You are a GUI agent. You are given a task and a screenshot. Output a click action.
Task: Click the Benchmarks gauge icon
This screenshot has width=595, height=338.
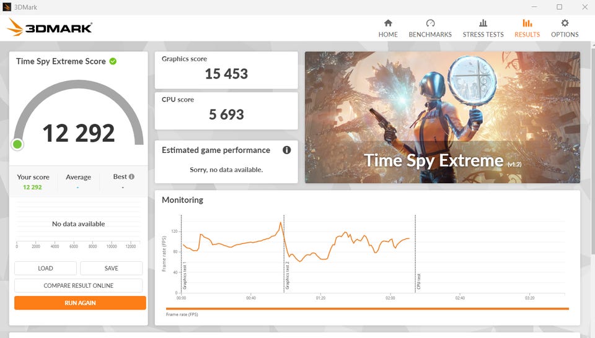pyautogui.click(x=430, y=23)
